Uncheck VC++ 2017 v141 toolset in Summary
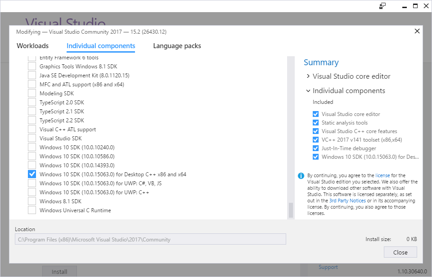 [316, 139]
